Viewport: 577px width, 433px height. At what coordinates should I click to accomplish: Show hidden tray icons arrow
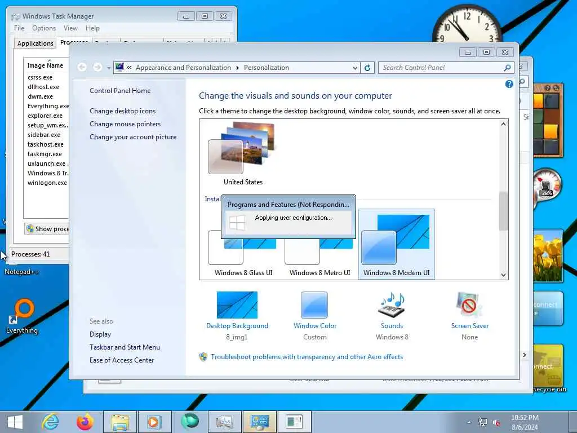pyautogui.click(x=469, y=422)
